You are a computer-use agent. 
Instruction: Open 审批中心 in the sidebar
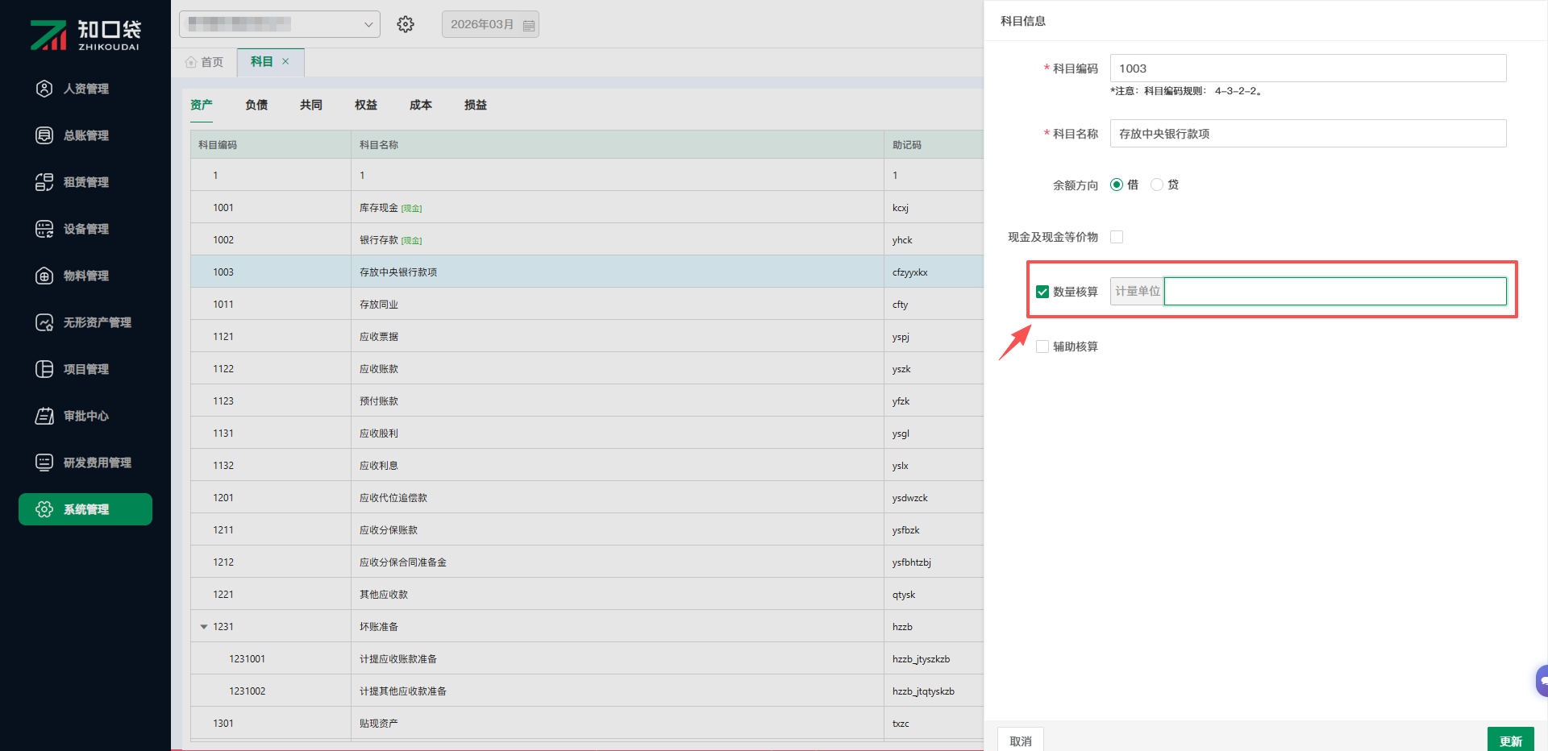[x=85, y=416]
